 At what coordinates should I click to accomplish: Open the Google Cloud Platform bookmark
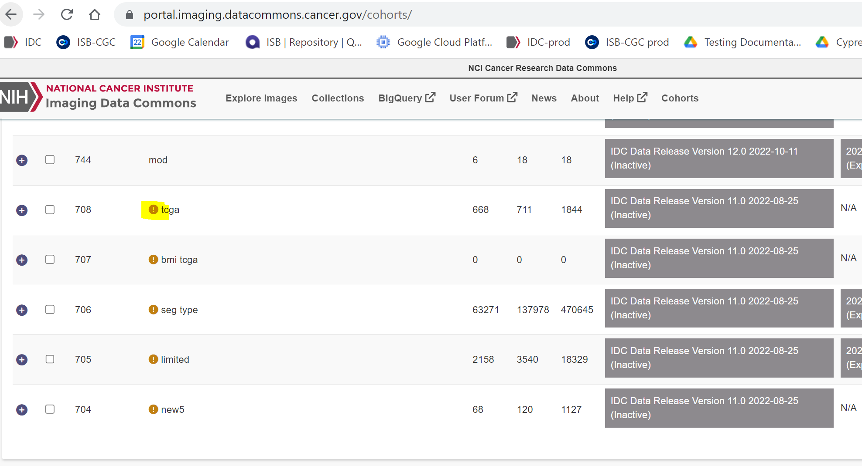[x=434, y=42]
